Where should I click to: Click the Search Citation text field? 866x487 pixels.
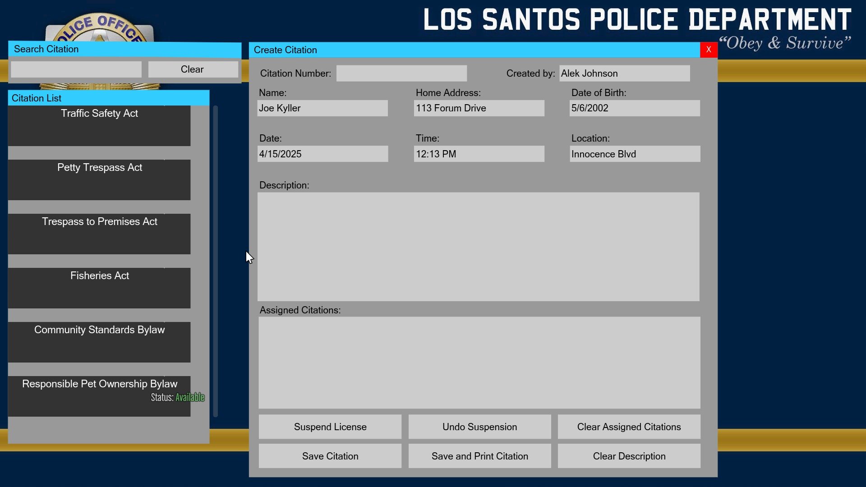pyautogui.click(x=76, y=69)
